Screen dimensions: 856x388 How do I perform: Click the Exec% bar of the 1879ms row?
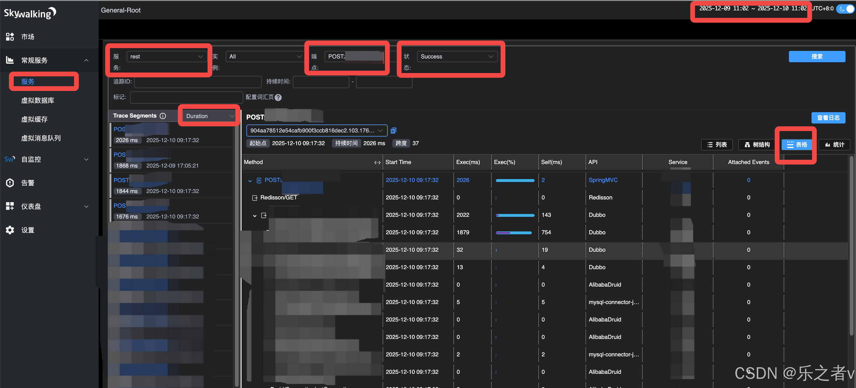pyautogui.click(x=514, y=233)
